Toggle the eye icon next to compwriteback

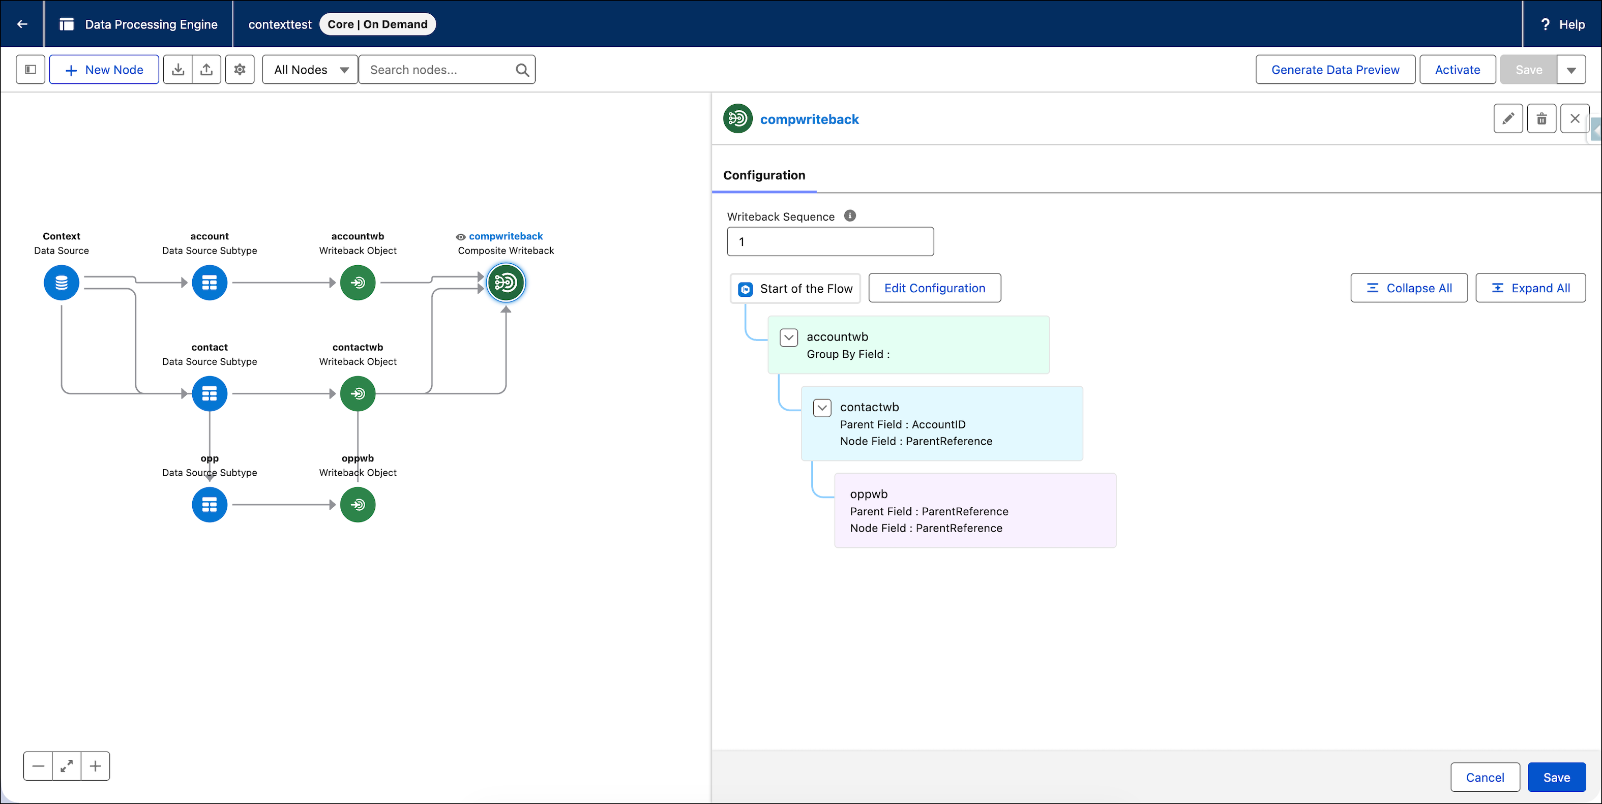(x=461, y=237)
